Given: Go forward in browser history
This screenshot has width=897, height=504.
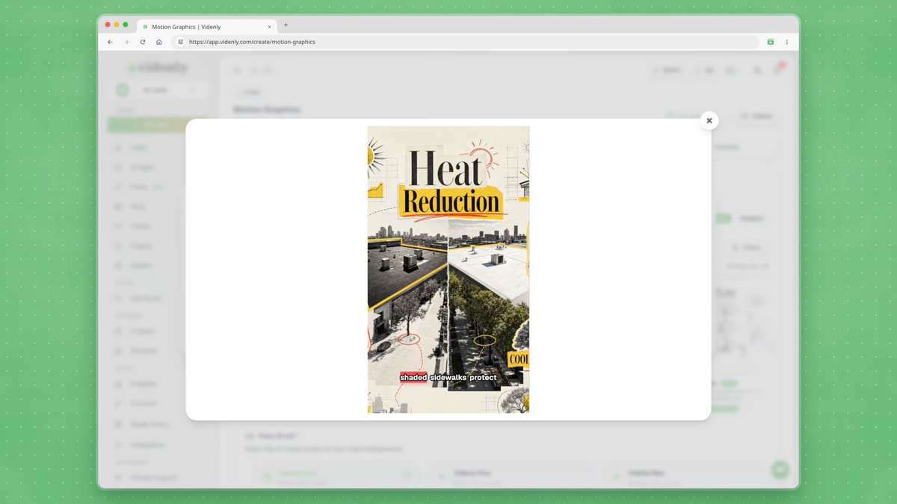Looking at the screenshot, I should click(126, 42).
